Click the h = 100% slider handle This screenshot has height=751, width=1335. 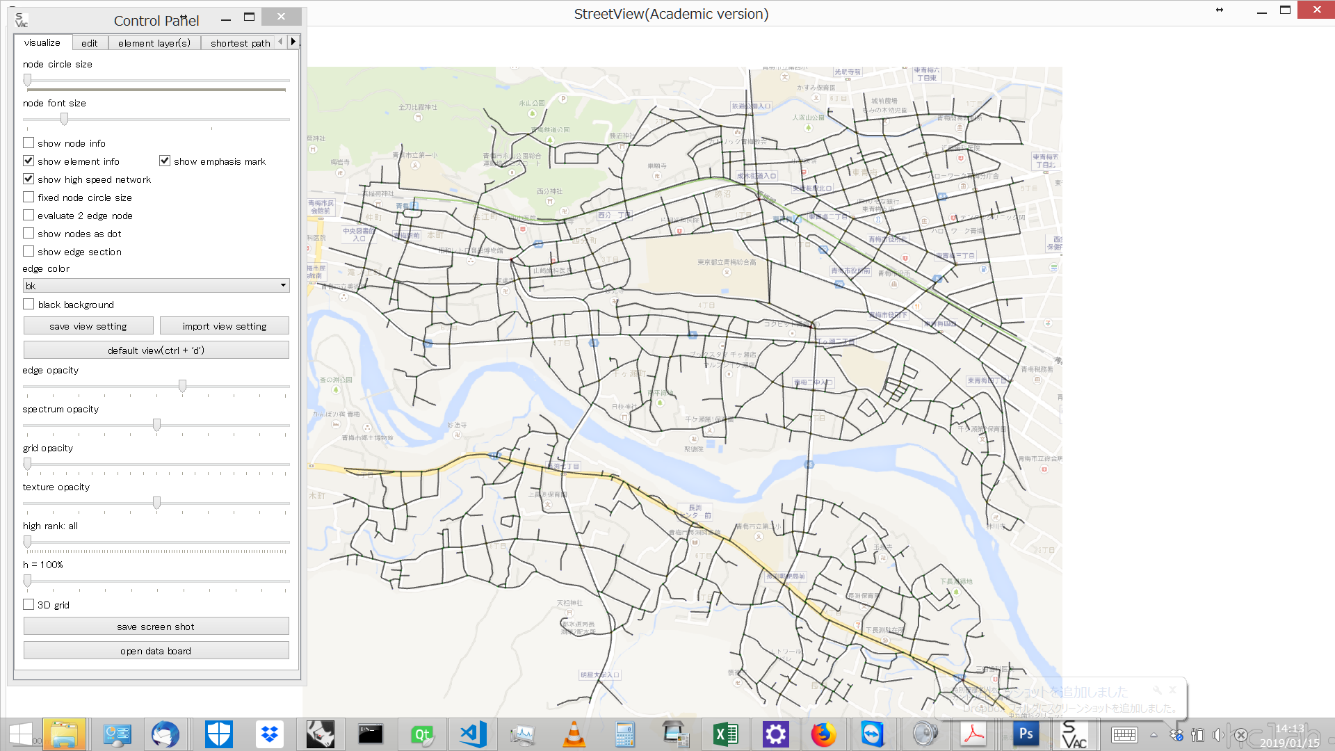[27, 581]
